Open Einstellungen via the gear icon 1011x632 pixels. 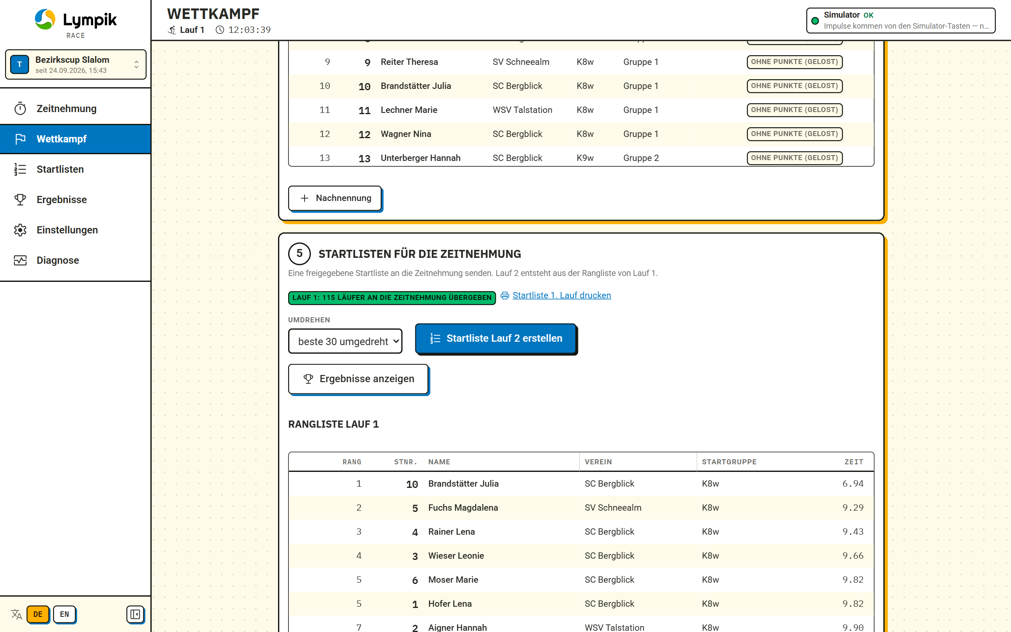pyautogui.click(x=20, y=230)
